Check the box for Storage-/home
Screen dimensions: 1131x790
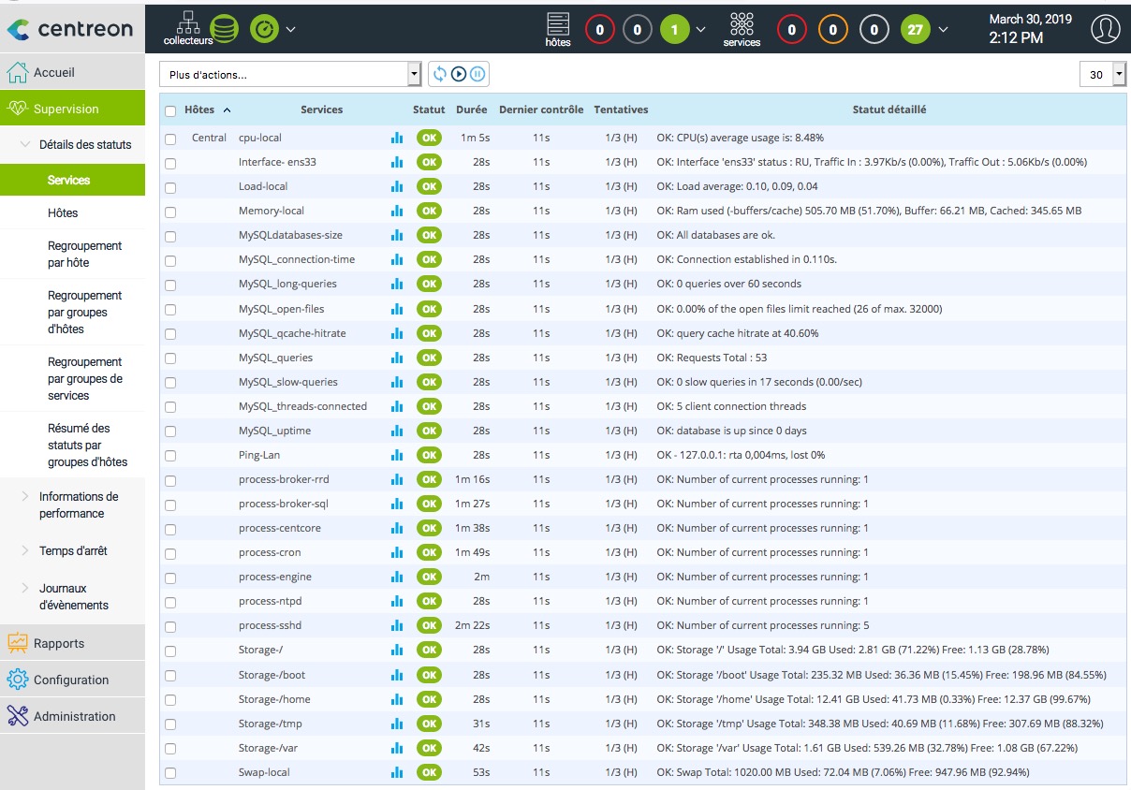click(x=170, y=700)
